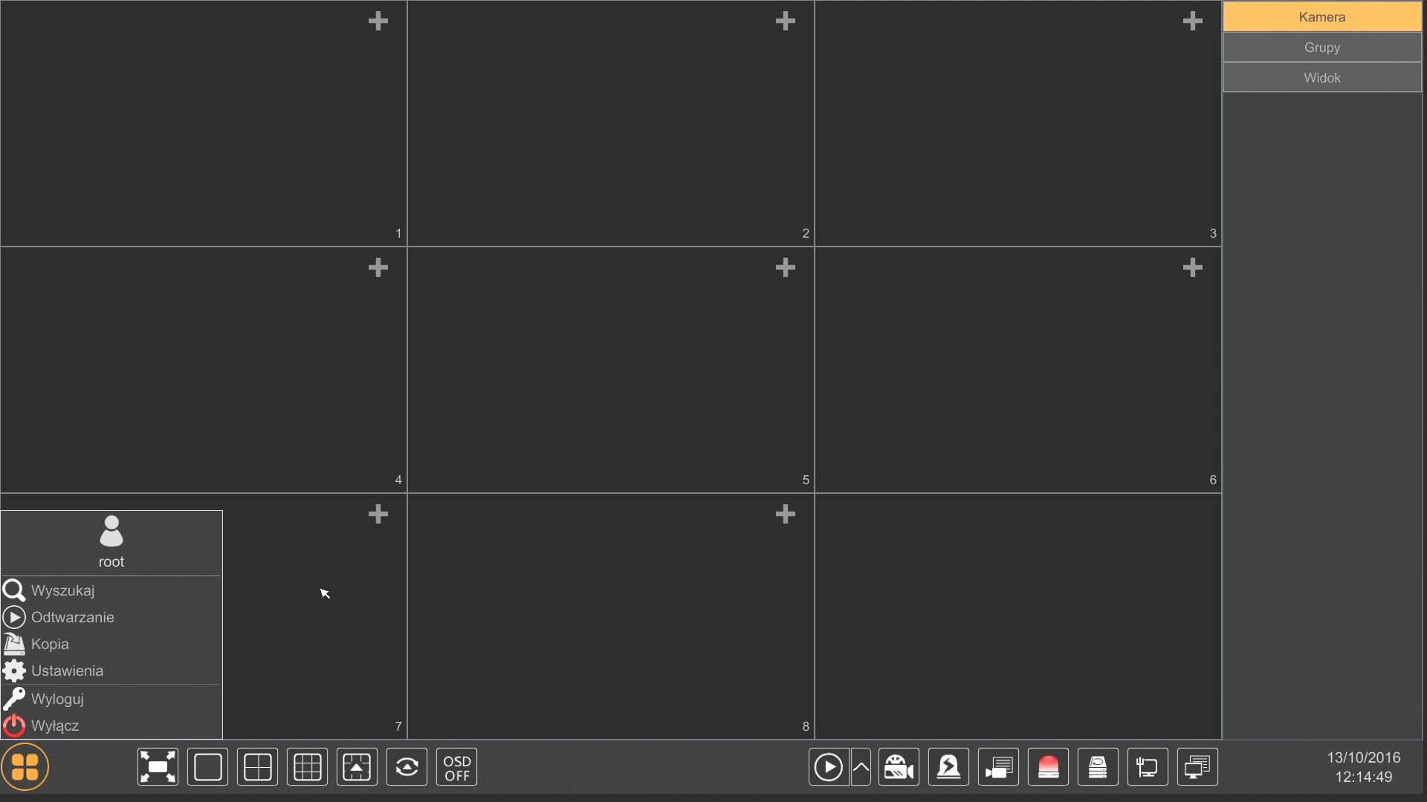Click Wyszukaj search menu item
Screen dimensions: 1427x802
[62, 590]
